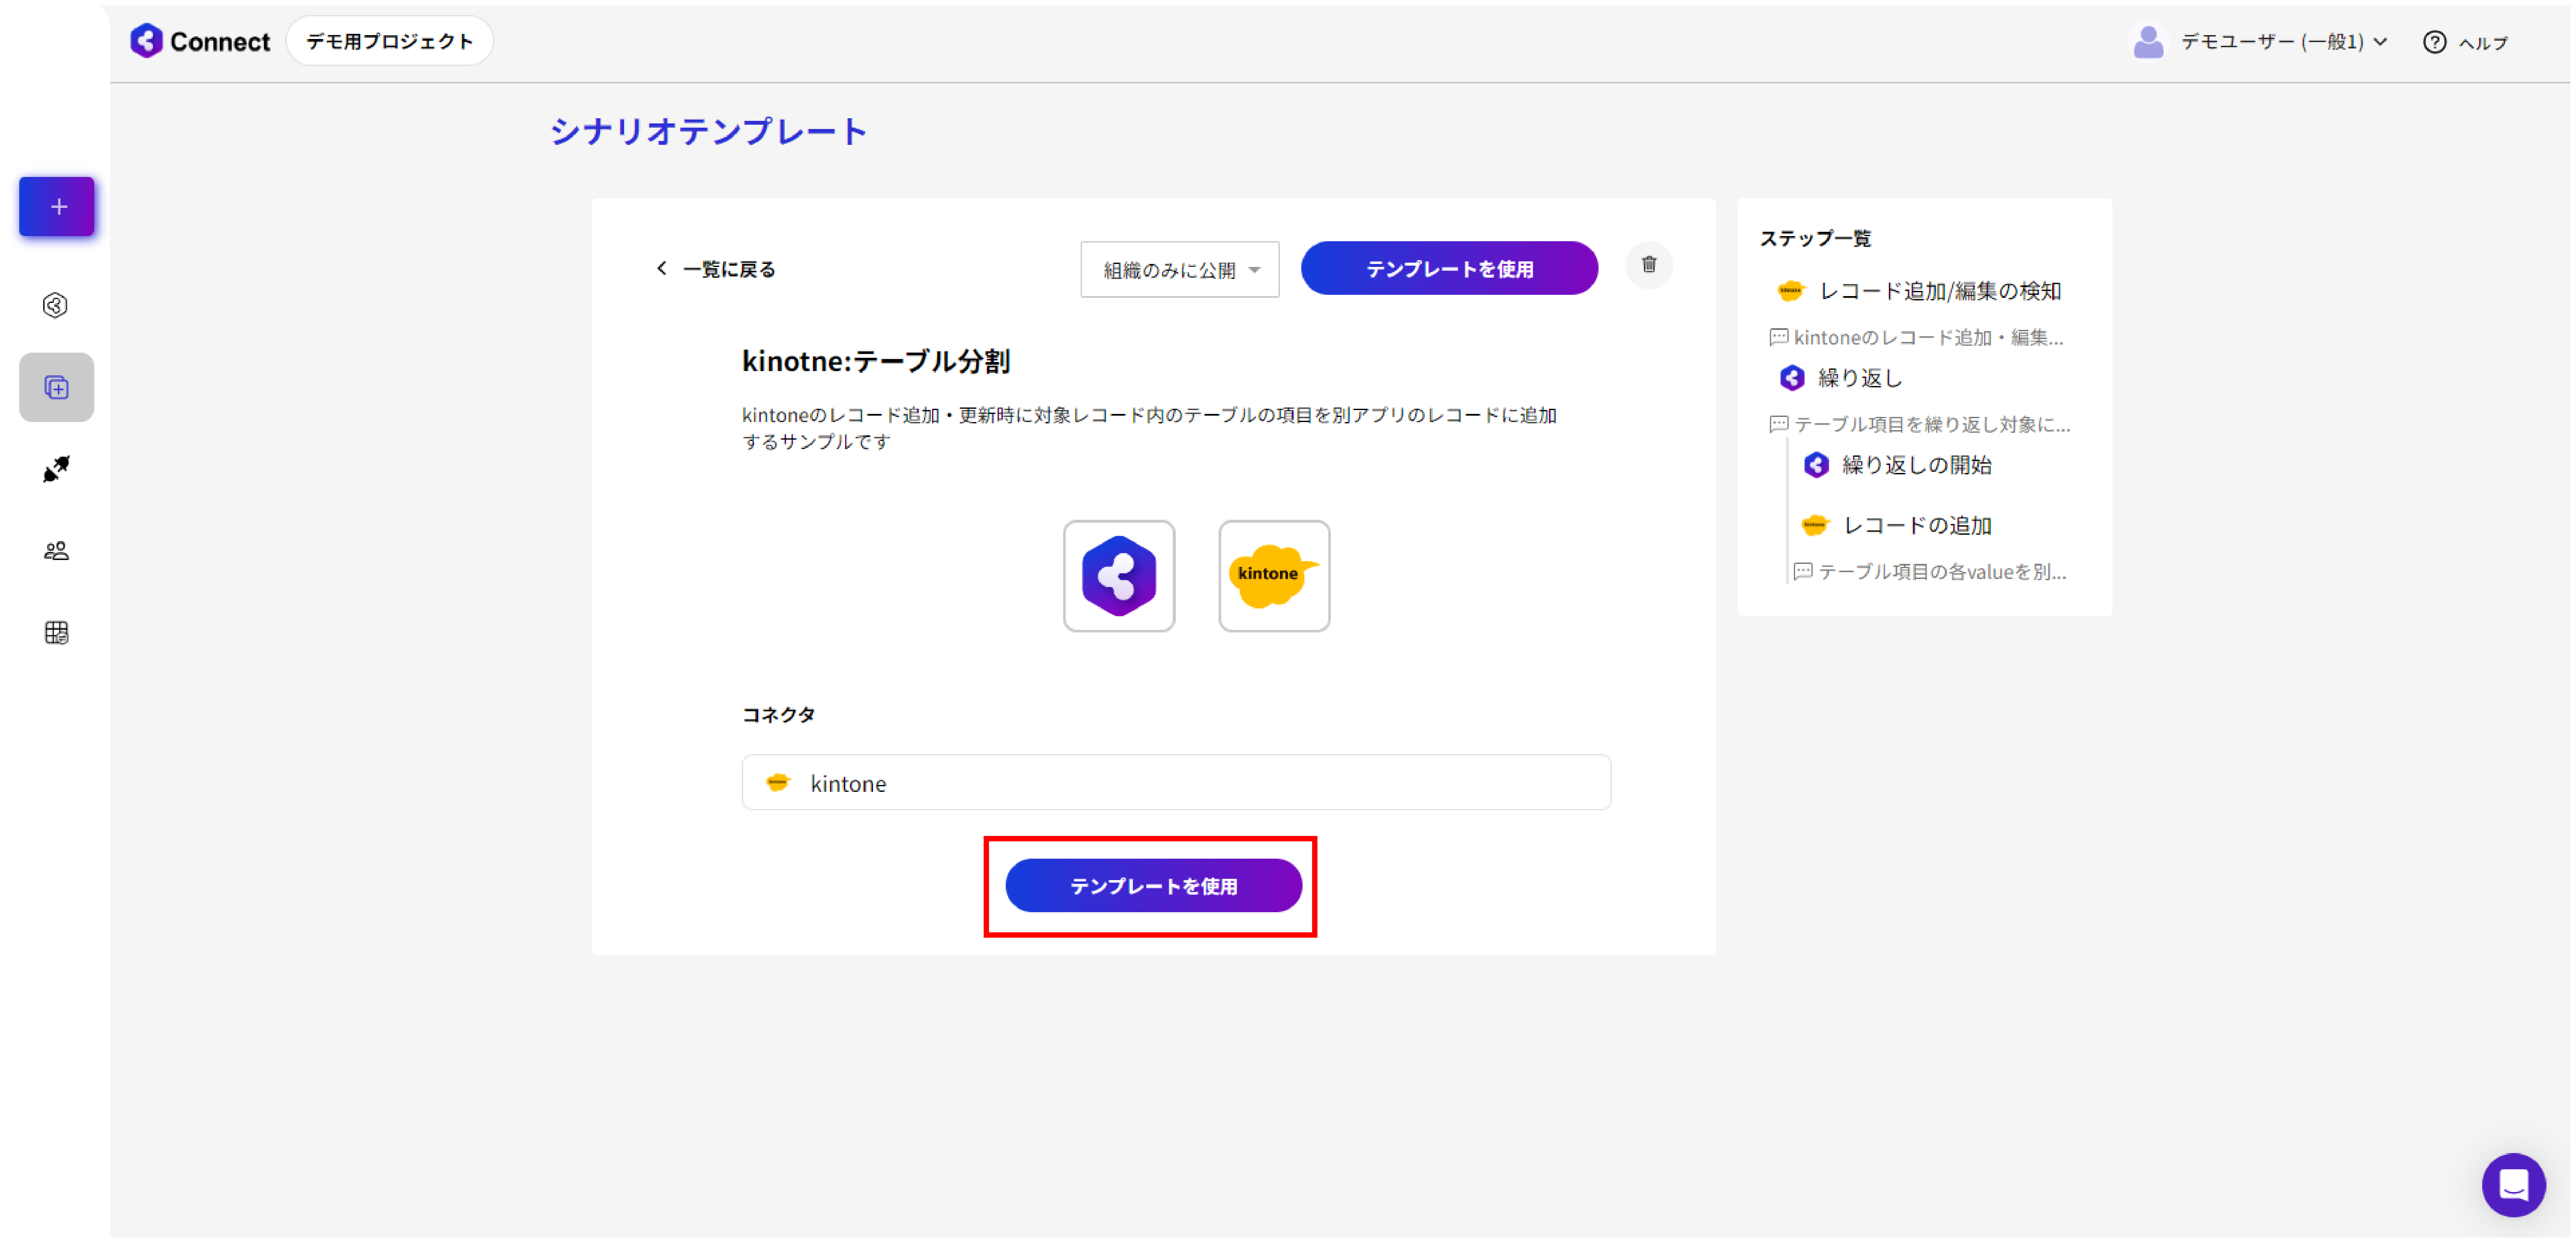Expand the デモユーザー (一般1) account menu

2284,42
